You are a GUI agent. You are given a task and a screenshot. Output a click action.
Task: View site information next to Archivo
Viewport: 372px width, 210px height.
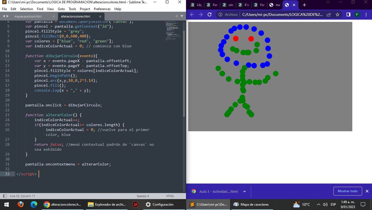220,14
